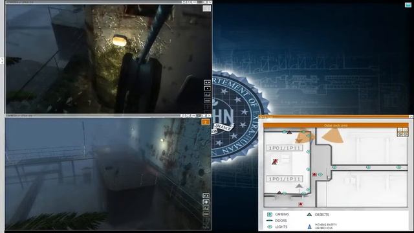Toggle the leftmost light in the horizontal corridor
The width and height of the screenshot is (414, 233).
coord(334,167)
